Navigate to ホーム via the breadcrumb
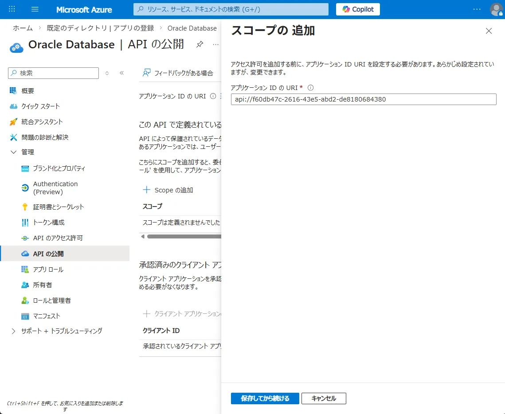505x414 pixels. pyautogui.click(x=22, y=27)
